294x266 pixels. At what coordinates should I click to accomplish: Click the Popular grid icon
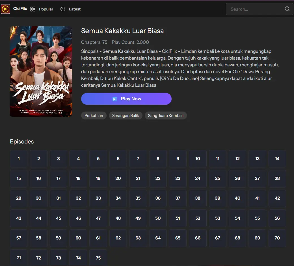pos(33,9)
